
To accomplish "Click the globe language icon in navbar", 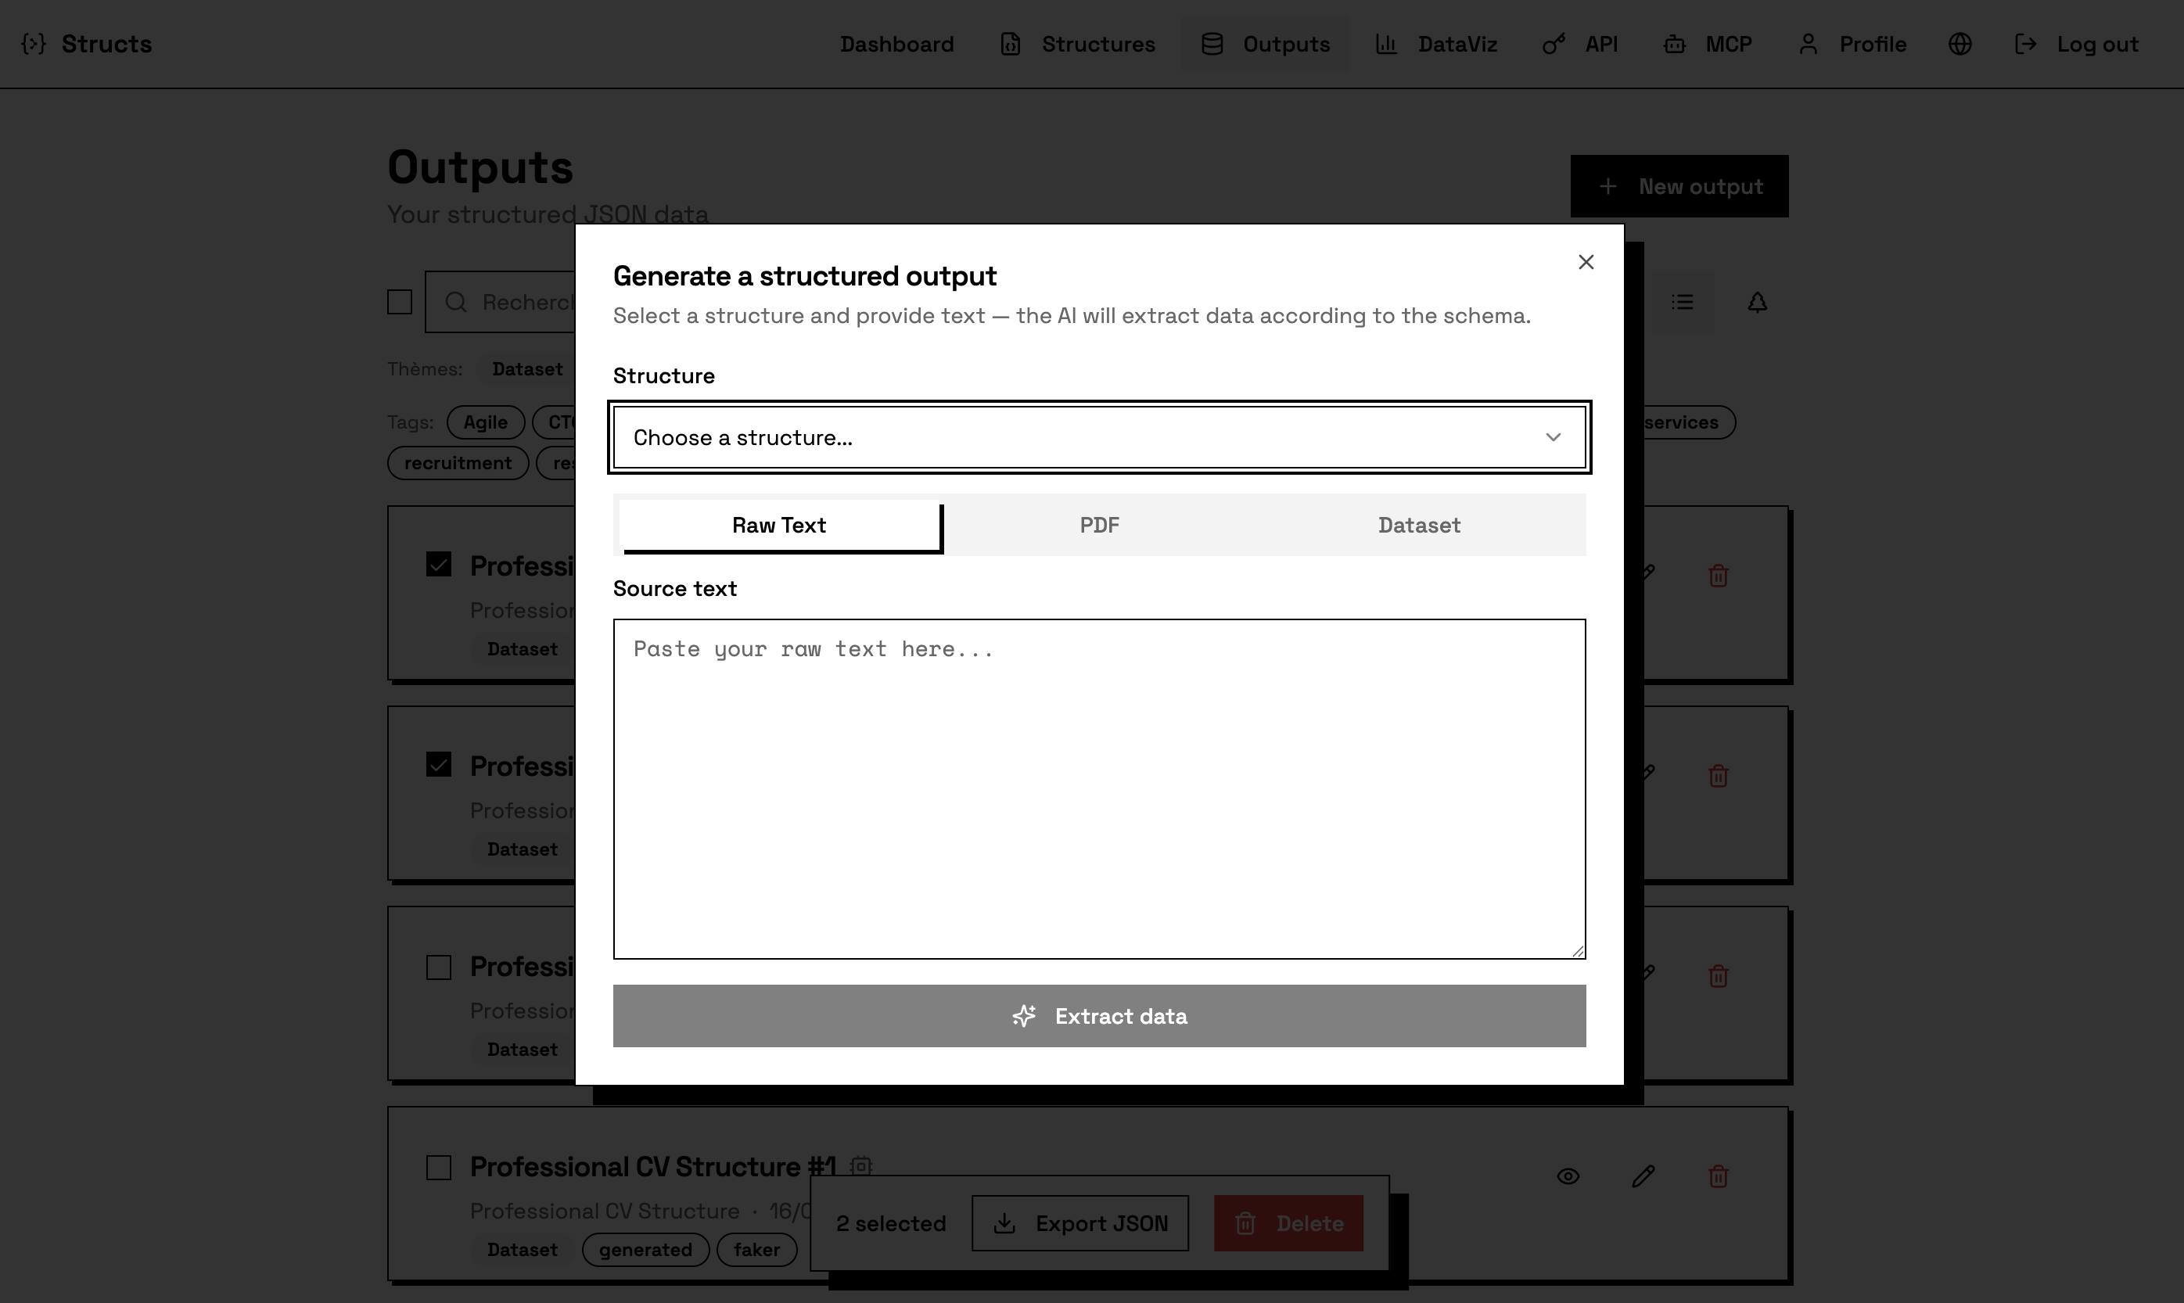I will pos(1960,43).
